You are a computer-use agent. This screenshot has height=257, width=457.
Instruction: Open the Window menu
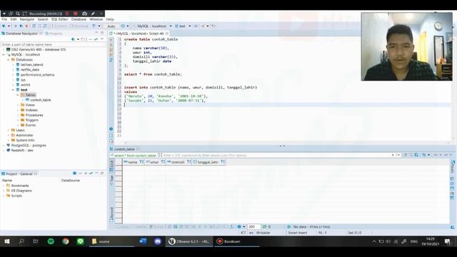click(x=96, y=19)
